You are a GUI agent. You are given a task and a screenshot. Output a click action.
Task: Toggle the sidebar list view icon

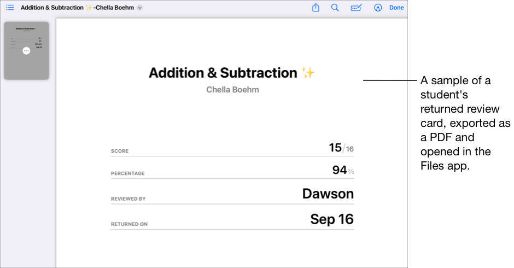(x=10, y=8)
